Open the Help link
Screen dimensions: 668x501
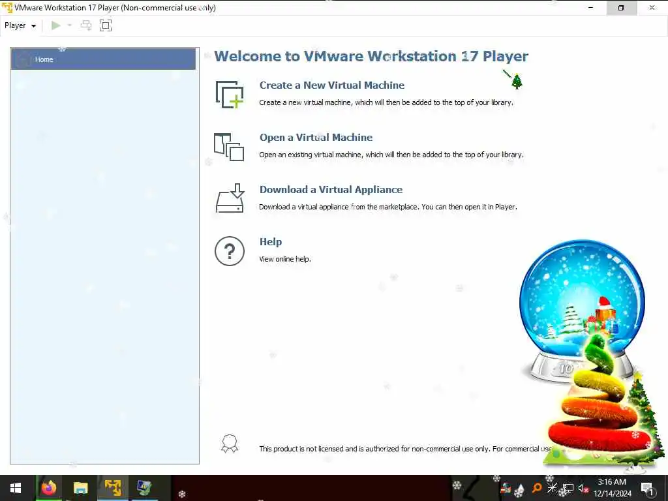pyautogui.click(x=271, y=241)
